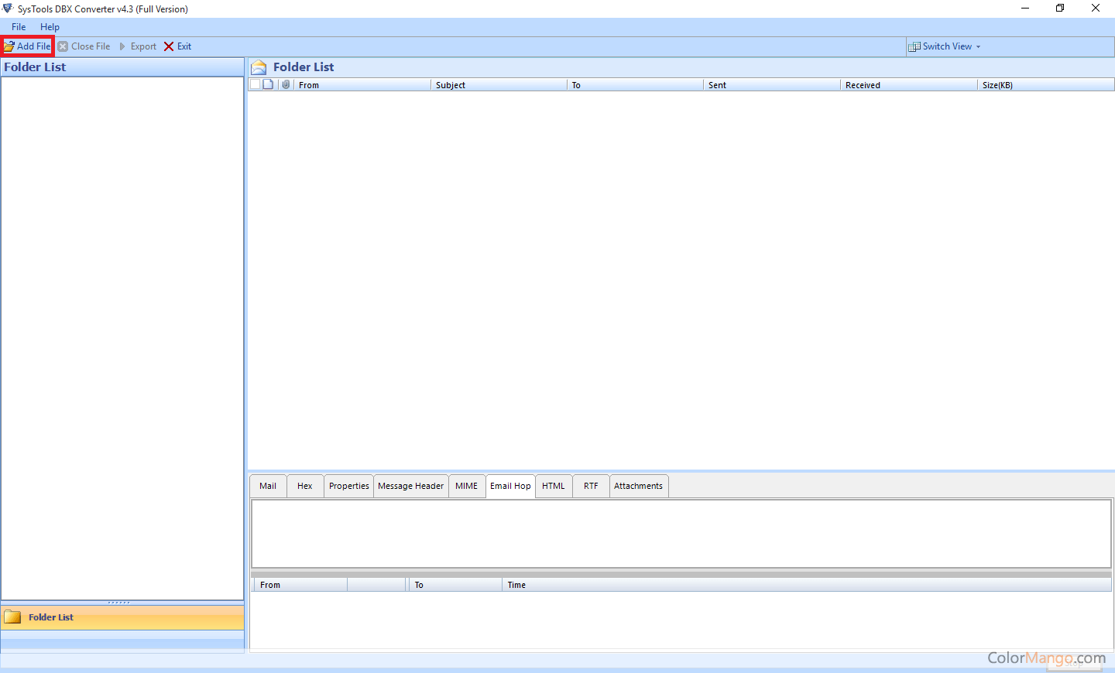Click the SysTools app icon in title bar

click(x=8, y=9)
